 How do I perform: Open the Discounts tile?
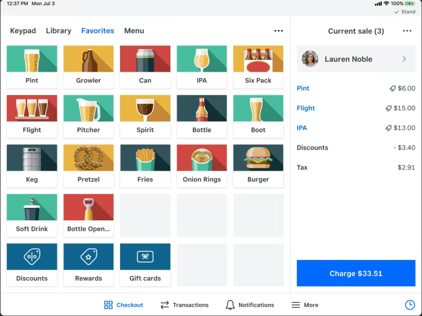tap(31, 264)
